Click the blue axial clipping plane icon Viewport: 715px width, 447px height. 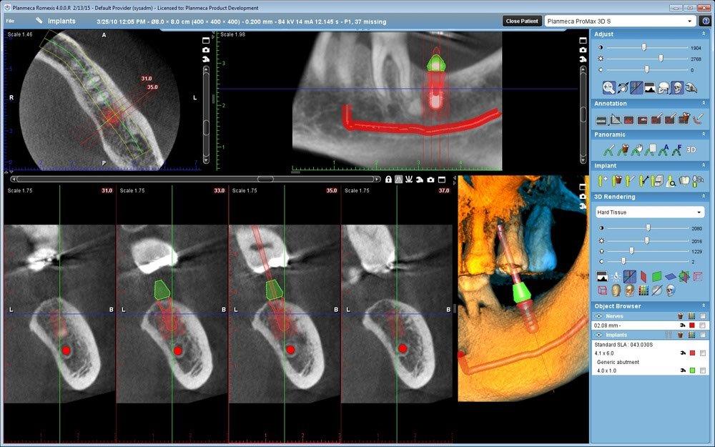(x=671, y=276)
